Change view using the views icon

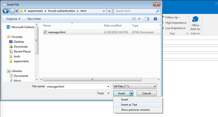click(134, 19)
